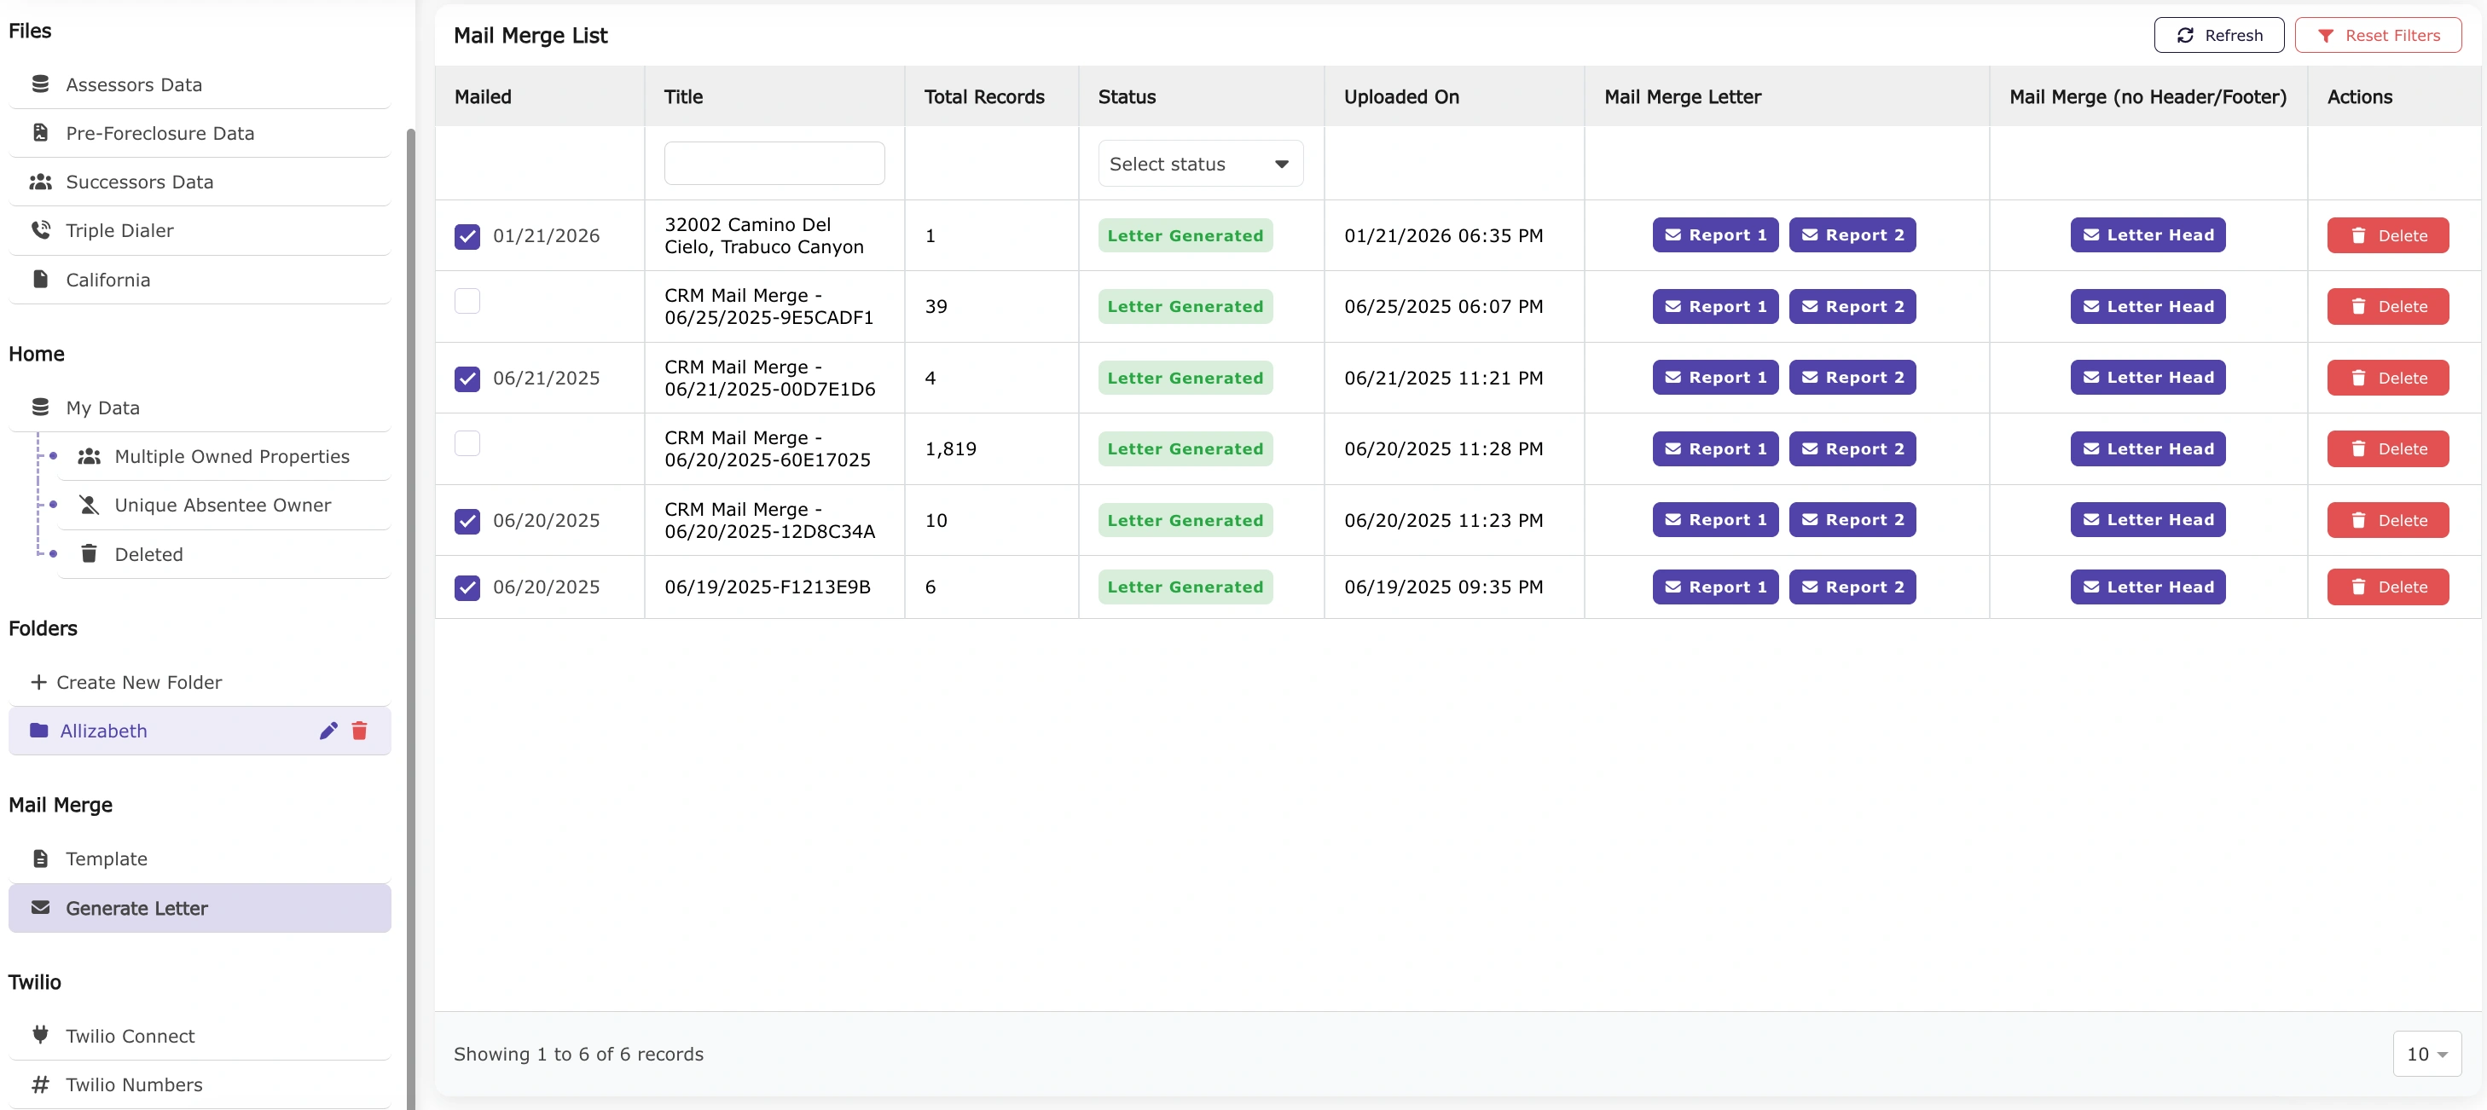Open Pre-Foreclosure Data in sidebar
2487x1110 pixels.
click(x=159, y=133)
